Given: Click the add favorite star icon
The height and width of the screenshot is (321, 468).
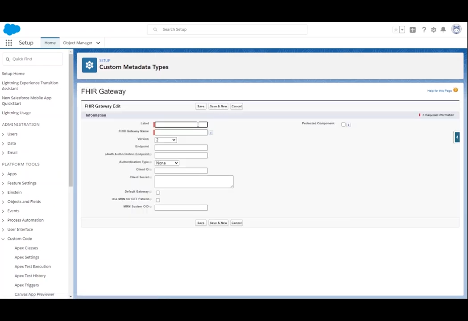Looking at the screenshot, I should [395, 29].
